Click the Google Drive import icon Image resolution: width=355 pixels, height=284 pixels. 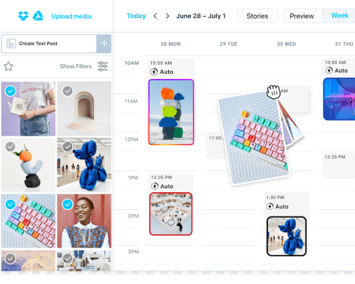(38, 16)
